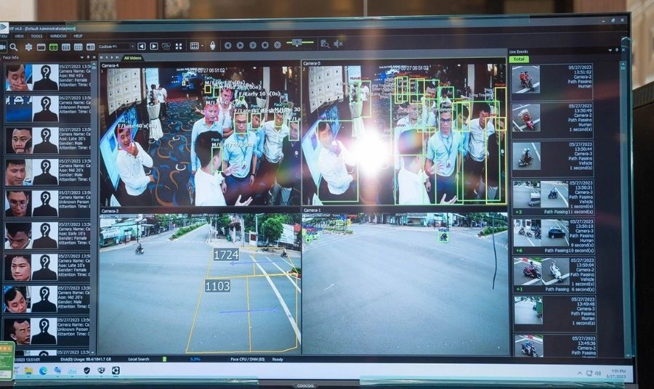Select the green 2x2 layout icon
The image size is (654, 389).
coord(53,47)
